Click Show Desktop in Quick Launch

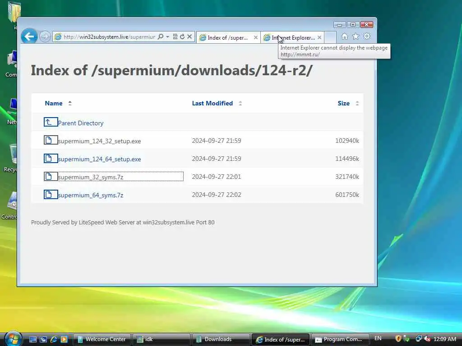tap(32, 339)
